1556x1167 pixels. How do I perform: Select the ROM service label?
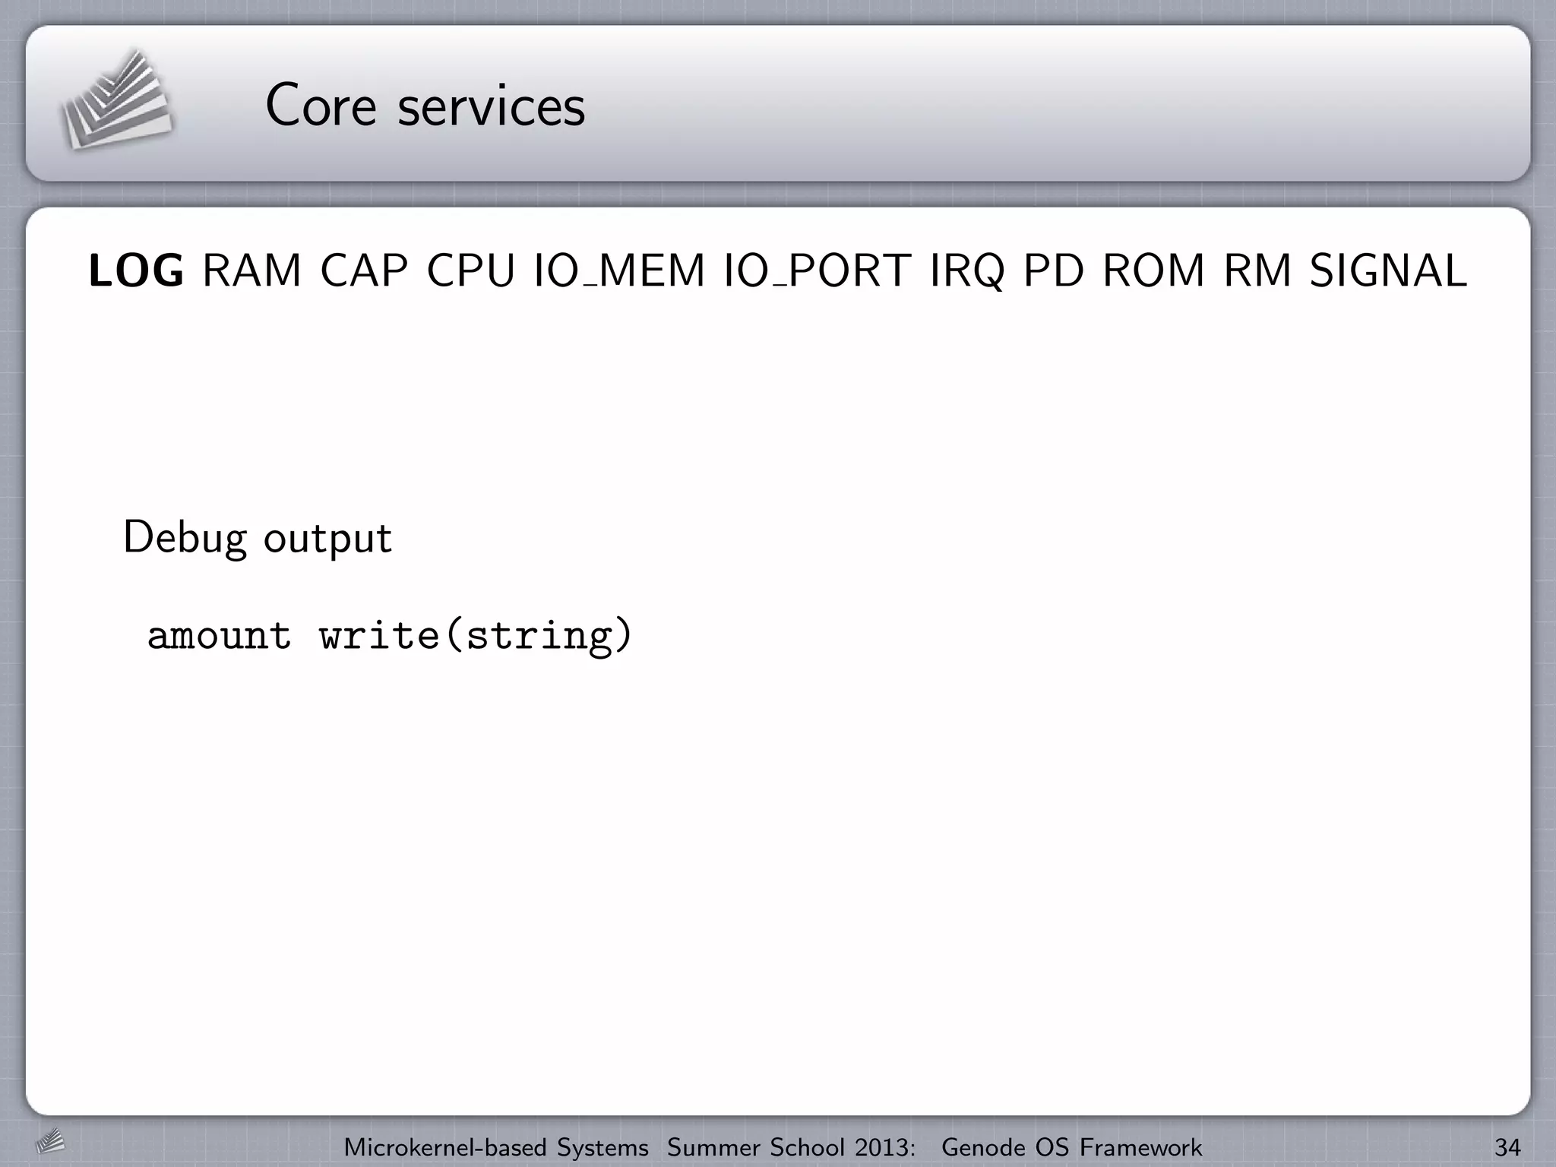pos(1153,270)
